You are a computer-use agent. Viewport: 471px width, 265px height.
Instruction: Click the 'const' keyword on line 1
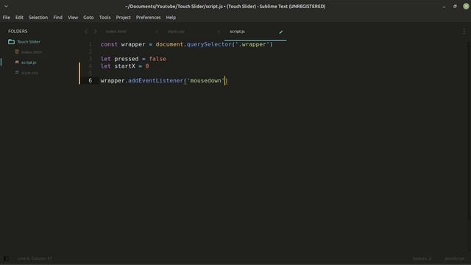(x=109, y=44)
